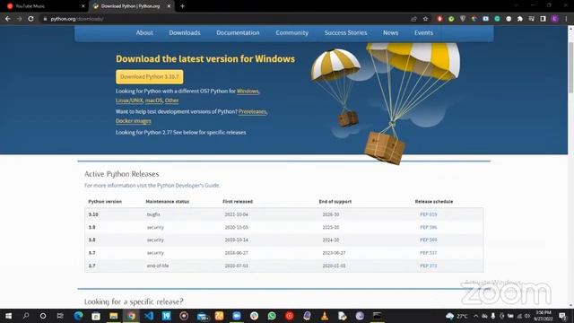Open Cortana circle on taskbar
The width and height of the screenshot is (574, 323).
[x=43, y=316]
